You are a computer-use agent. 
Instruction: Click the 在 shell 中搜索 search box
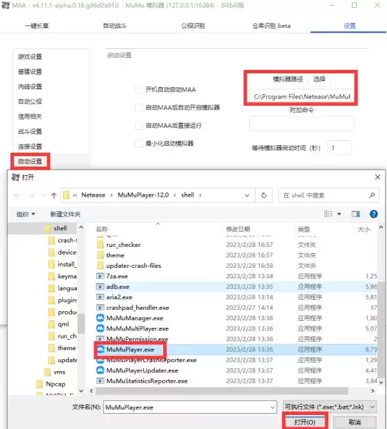pyautogui.click(x=328, y=195)
